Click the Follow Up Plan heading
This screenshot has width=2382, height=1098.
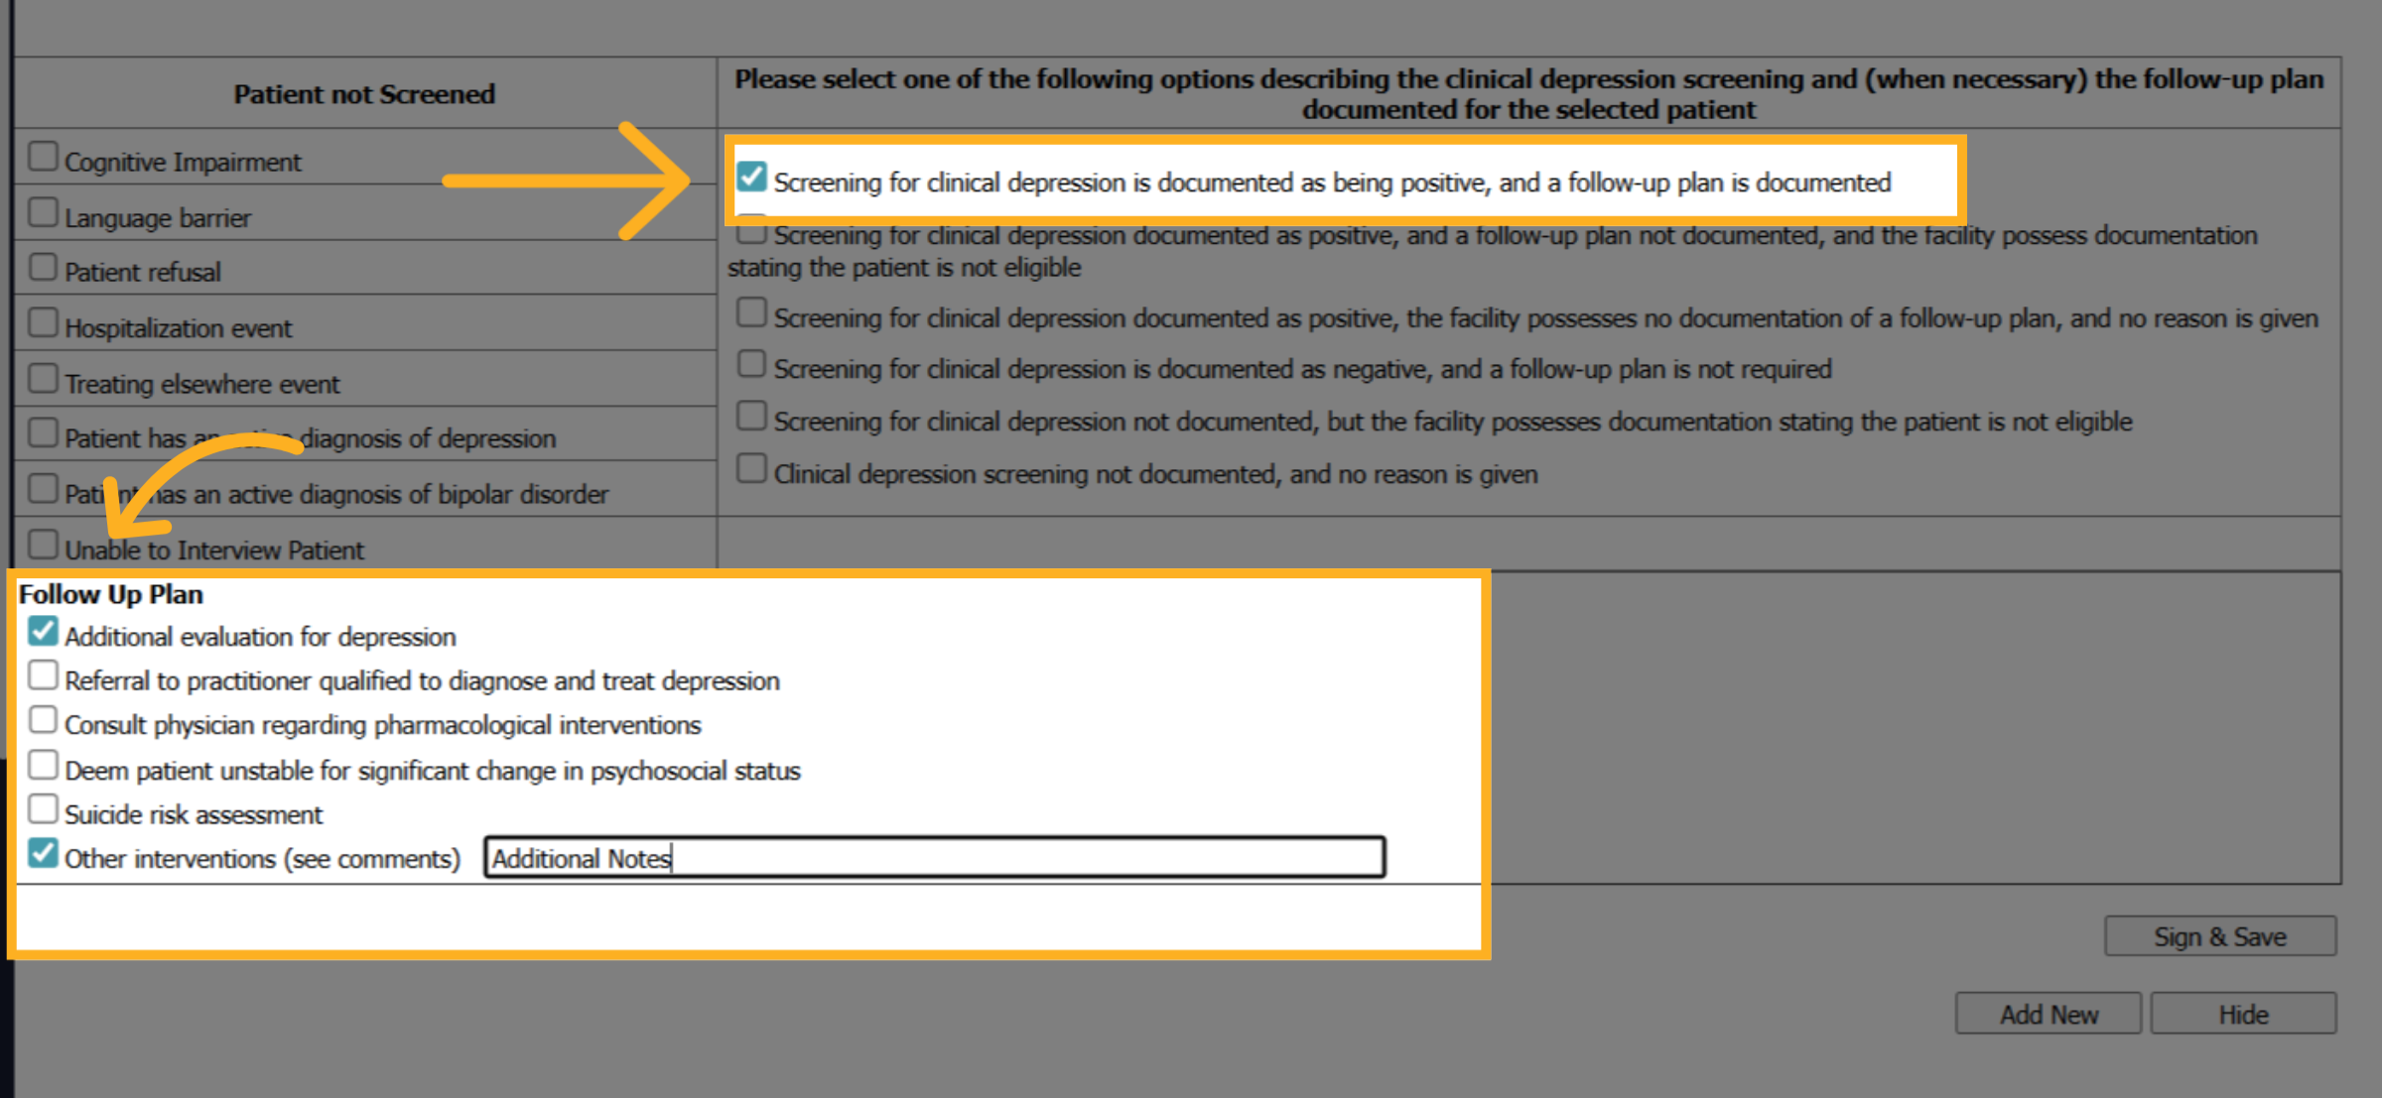coord(111,594)
